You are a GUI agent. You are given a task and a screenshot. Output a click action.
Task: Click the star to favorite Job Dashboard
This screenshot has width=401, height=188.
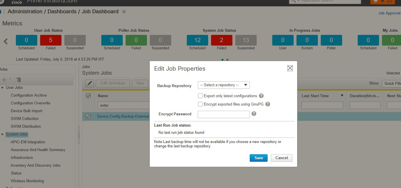coord(124,12)
